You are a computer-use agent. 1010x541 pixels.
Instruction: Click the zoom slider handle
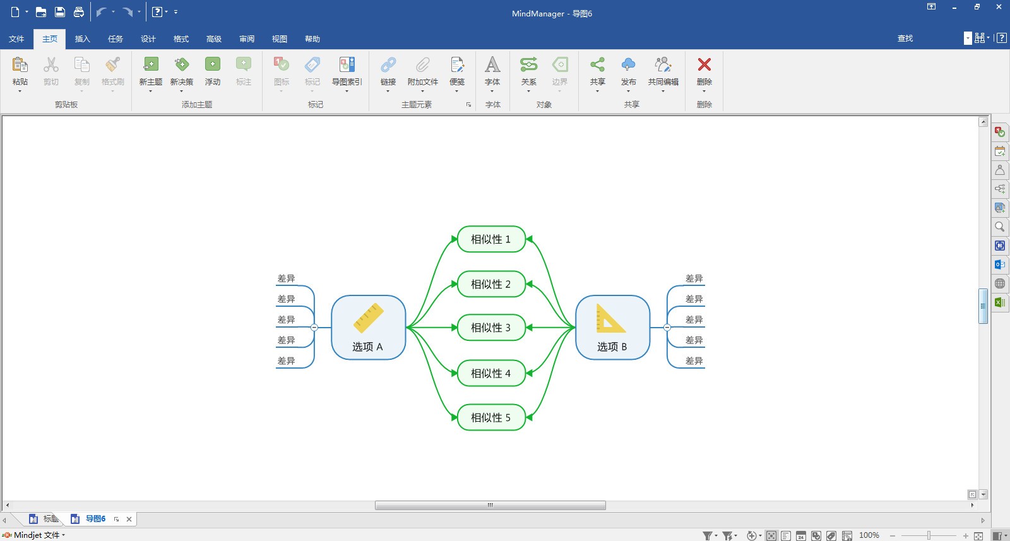pyautogui.click(x=929, y=536)
